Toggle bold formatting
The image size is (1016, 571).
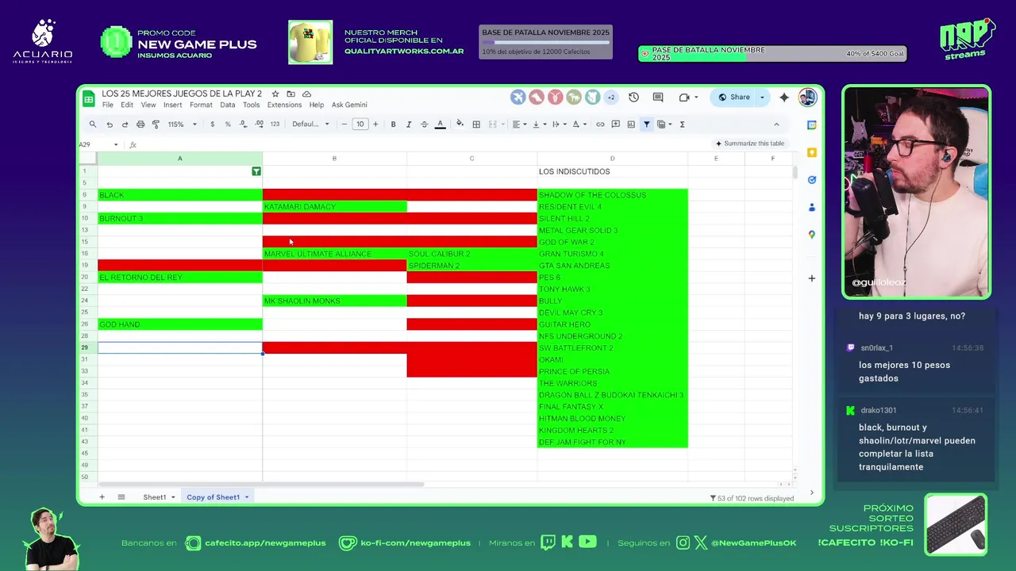393,125
